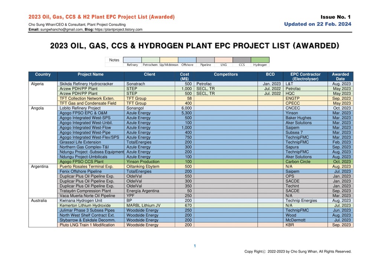Viewport: 378px width, 267px height.
Task: Click the Project Name column header
Action: click(x=91, y=76)
